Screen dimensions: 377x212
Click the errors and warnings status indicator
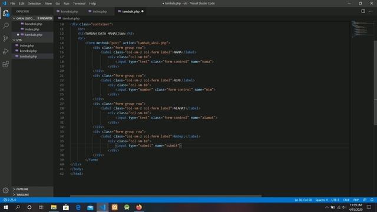tap(9, 200)
